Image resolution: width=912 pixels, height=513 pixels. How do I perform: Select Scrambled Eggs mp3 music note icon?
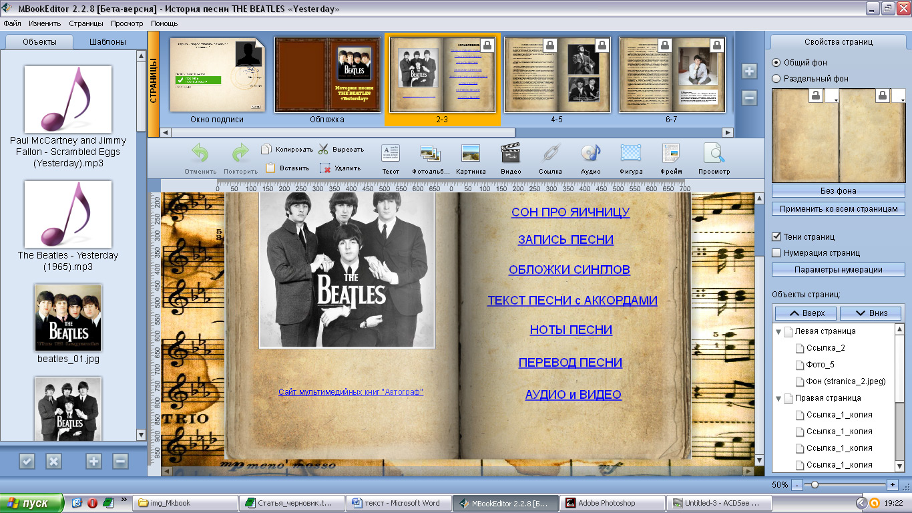tap(68, 100)
